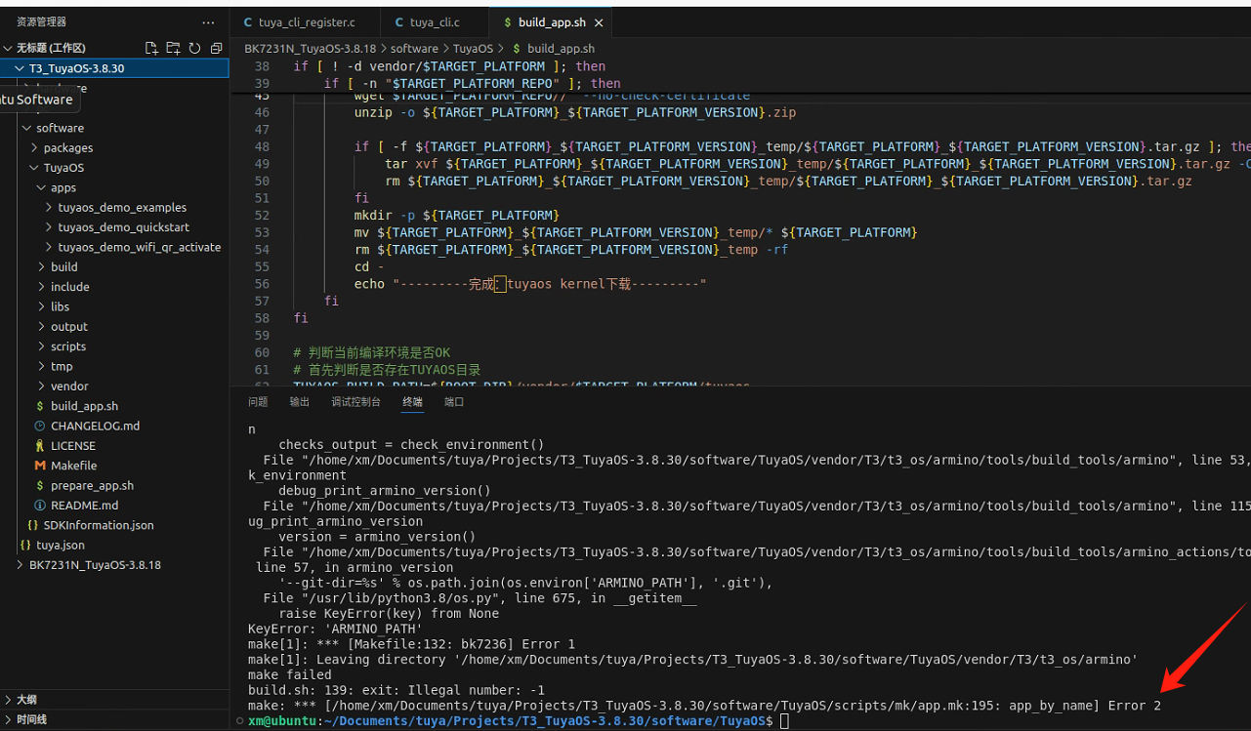
Task: Expand the 大纲 outline section
Action: (x=114, y=700)
